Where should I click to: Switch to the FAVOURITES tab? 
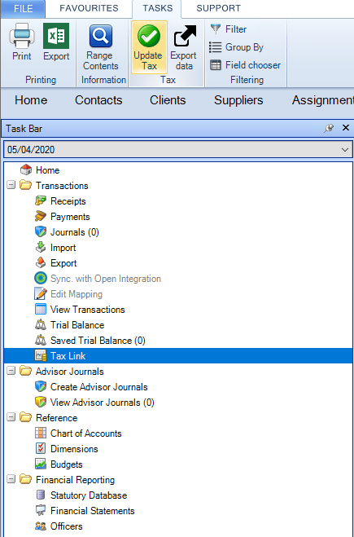89,9
